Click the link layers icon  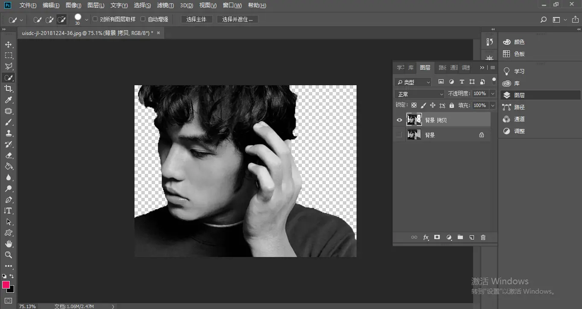click(x=414, y=237)
